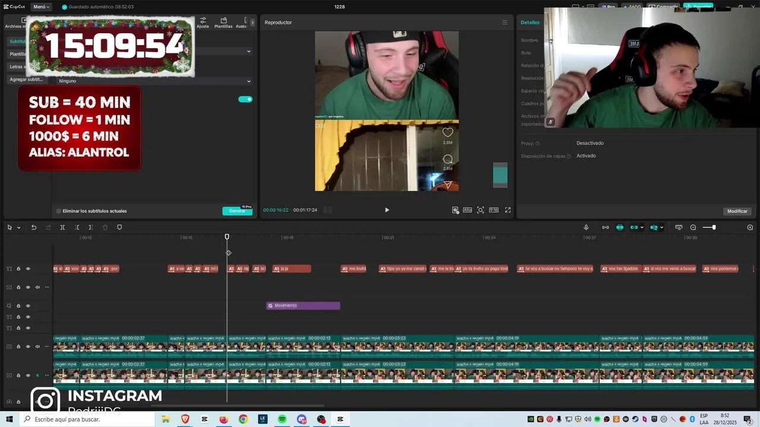The width and height of the screenshot is (760, 427).
Task: Toggle the auto snapping icon
Action: [620, 227]
